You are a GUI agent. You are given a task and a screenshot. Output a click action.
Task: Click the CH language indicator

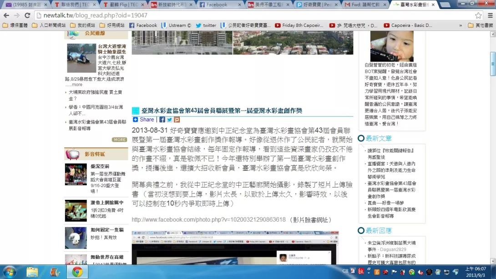point(345,271)
